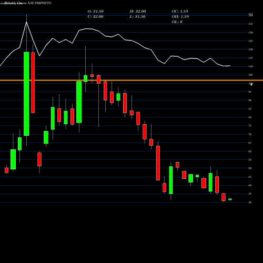Click the OL: 0 readout

[177, 22]
